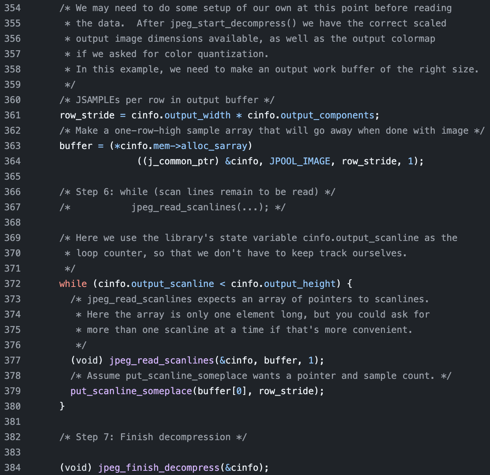Image resolution: width=490 pixels, height=475 pixels.
Task: Click the closing brace on line 380
Action: pos(62,406)
